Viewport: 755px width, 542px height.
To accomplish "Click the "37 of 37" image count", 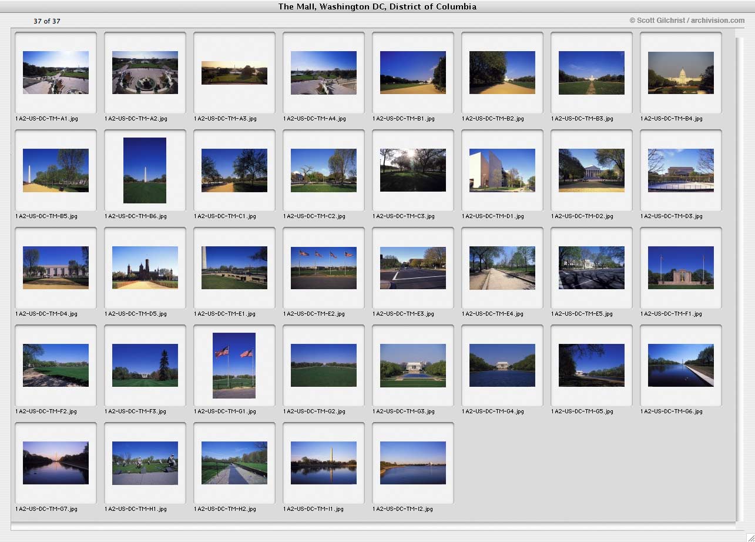I will click(x=47, y=21).
